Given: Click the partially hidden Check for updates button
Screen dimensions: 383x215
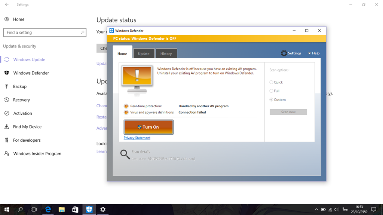Looking at the screenshot, I should pyautogui.click(x=102, y=48).
